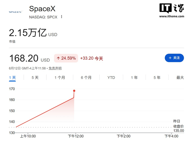Open the three-dot menu beside NASDAQ: SPCX
Viewport: 187px width, 141px height.
pyautogui.click(x=61, y=17)
